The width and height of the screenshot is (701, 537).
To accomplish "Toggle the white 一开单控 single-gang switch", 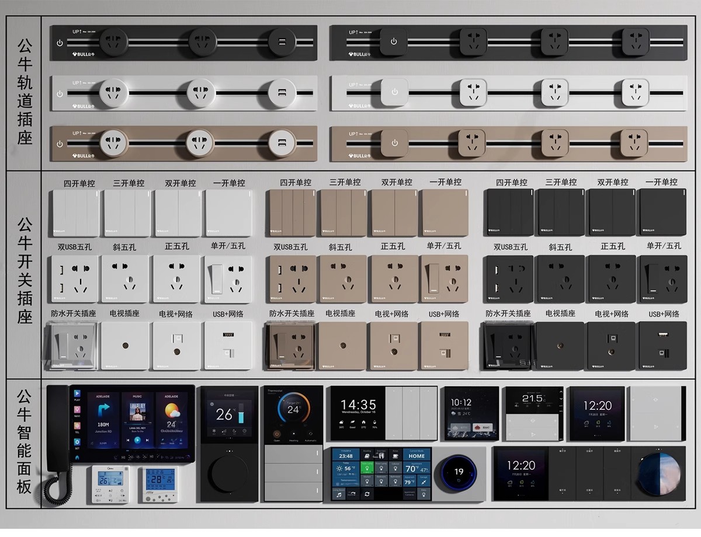I will (x=230, y=213).
